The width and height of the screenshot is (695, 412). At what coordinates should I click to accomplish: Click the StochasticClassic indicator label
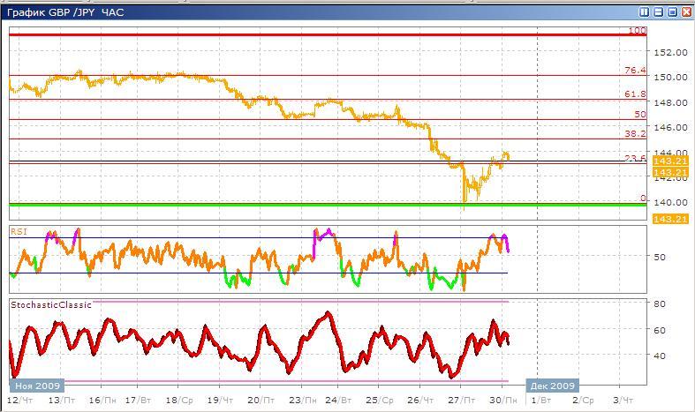click(x=46, y=304)
